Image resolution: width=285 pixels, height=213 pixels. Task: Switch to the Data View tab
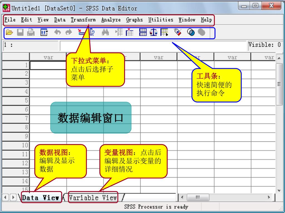pyautogui.click(x=41, y=197)
